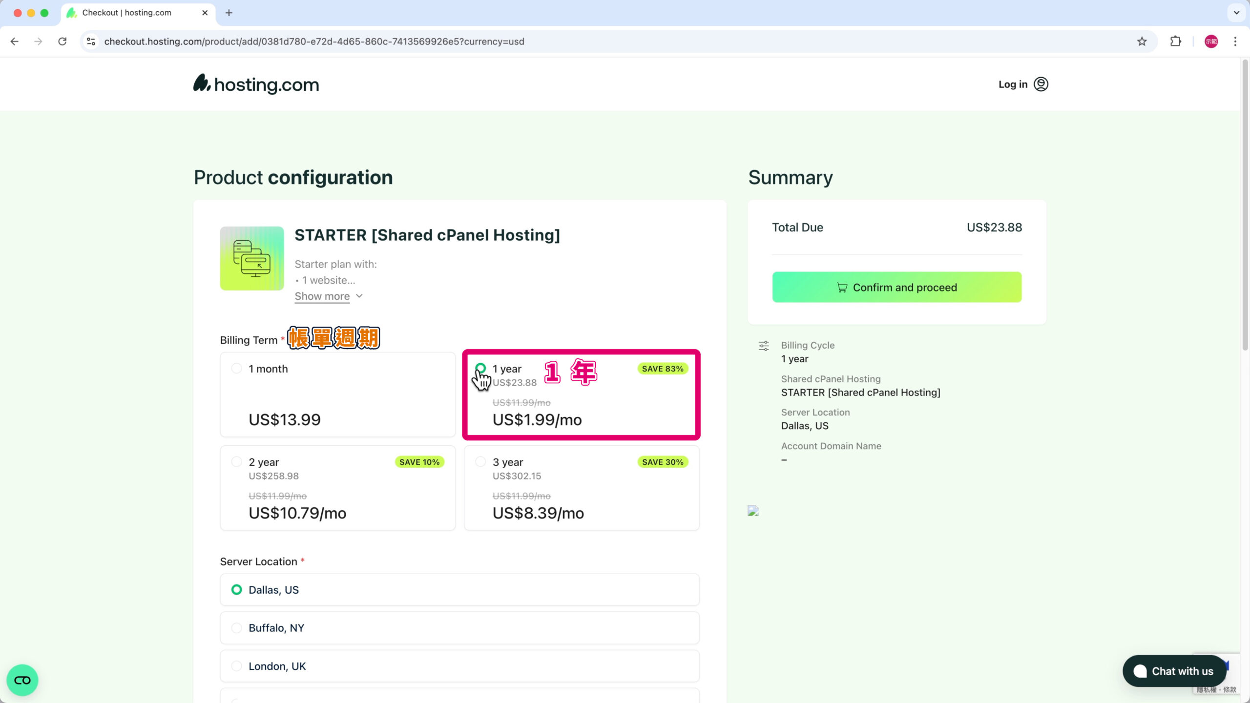Choose Buffalo, NY server location

[459, 628]
